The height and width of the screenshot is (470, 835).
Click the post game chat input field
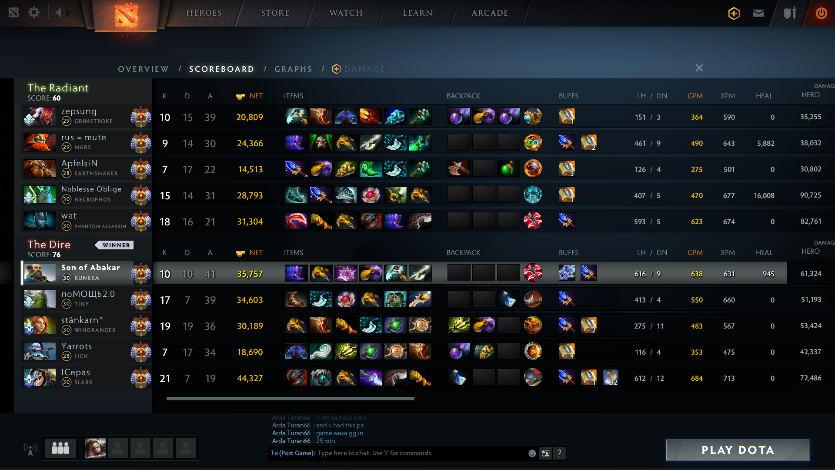click(420, 453)
